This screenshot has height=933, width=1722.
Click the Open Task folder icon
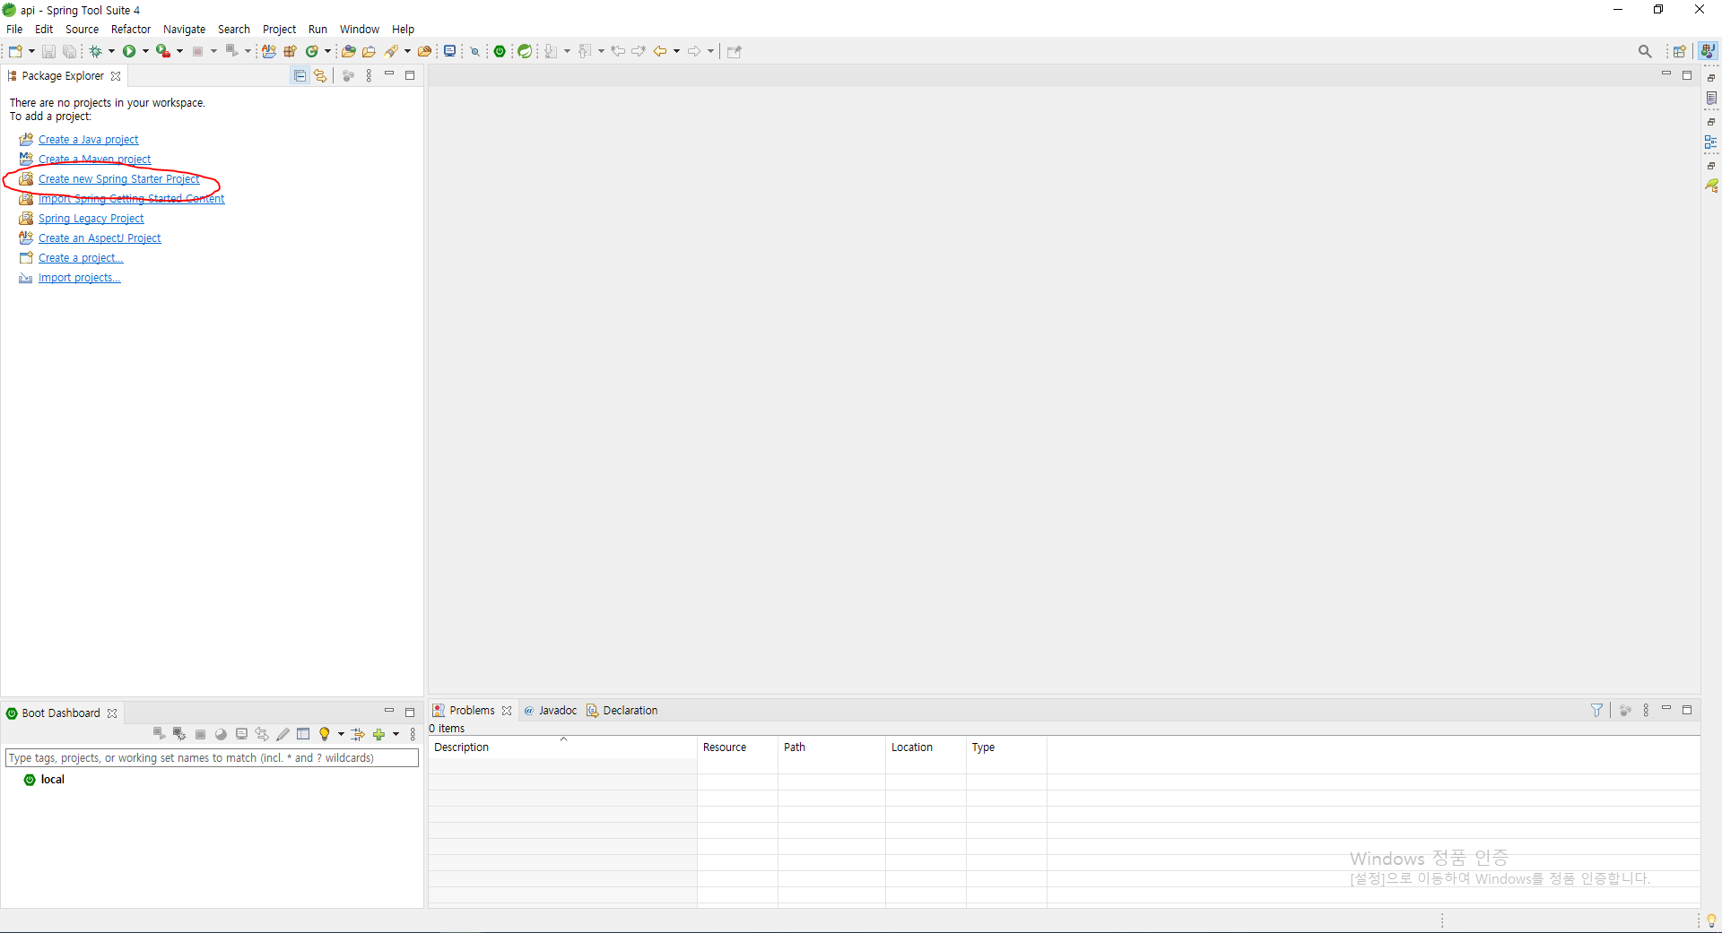point(369,51)
